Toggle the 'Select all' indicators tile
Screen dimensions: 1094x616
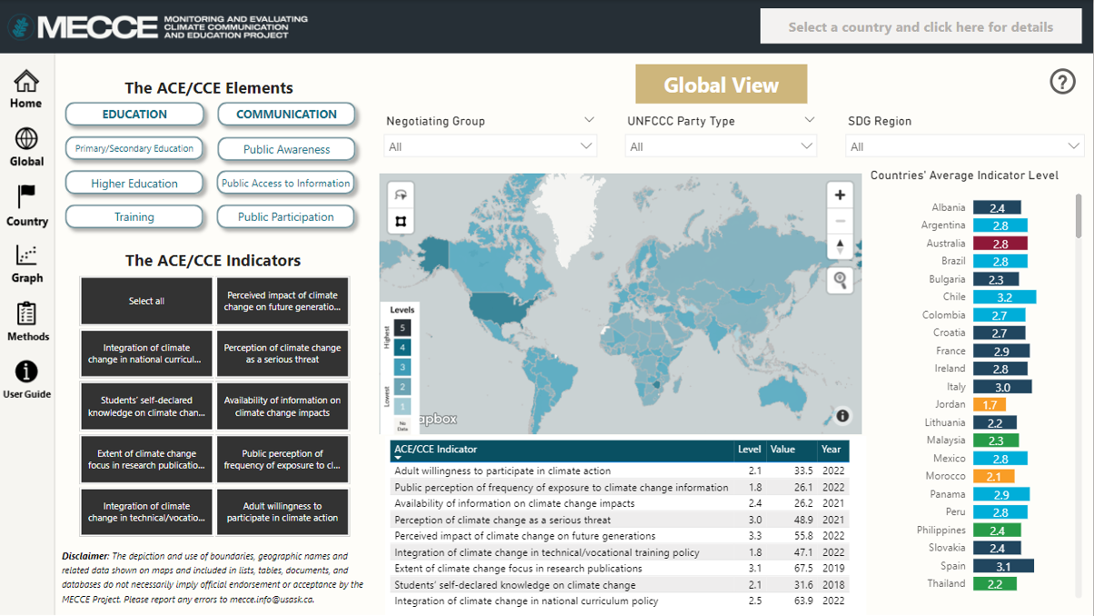(146, 301)
